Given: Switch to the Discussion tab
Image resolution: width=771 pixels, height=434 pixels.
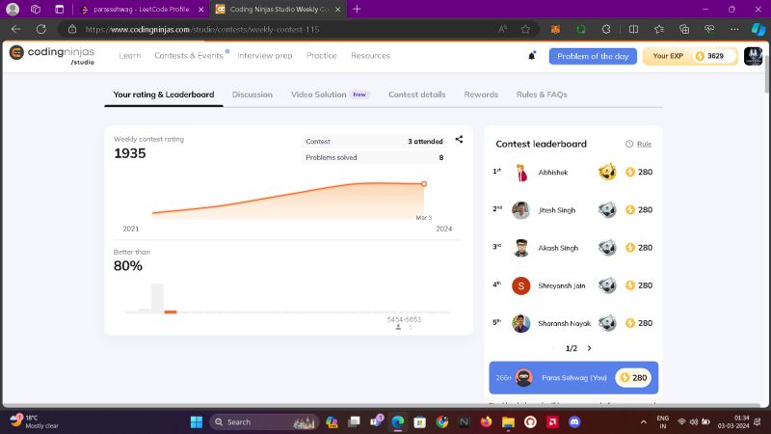Looking at the screenshot, I should pyautogui.click(x=253, y=95).
